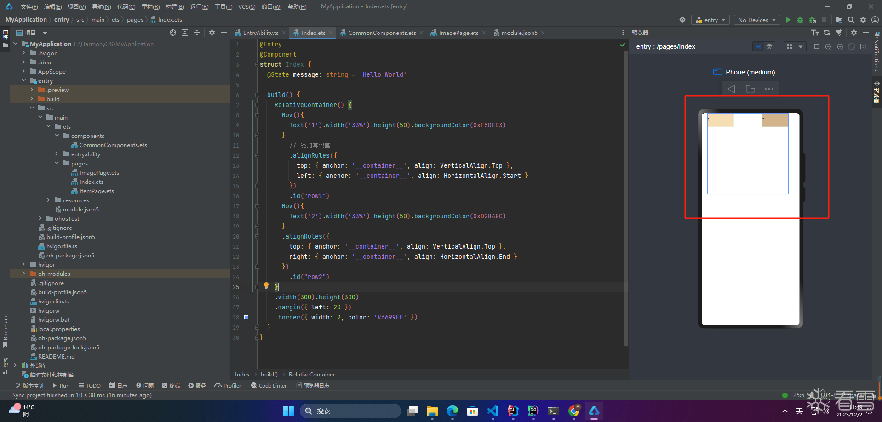882x422 pixels.
Task: Switch to module.json5 tab
Action: pos(519,33)
